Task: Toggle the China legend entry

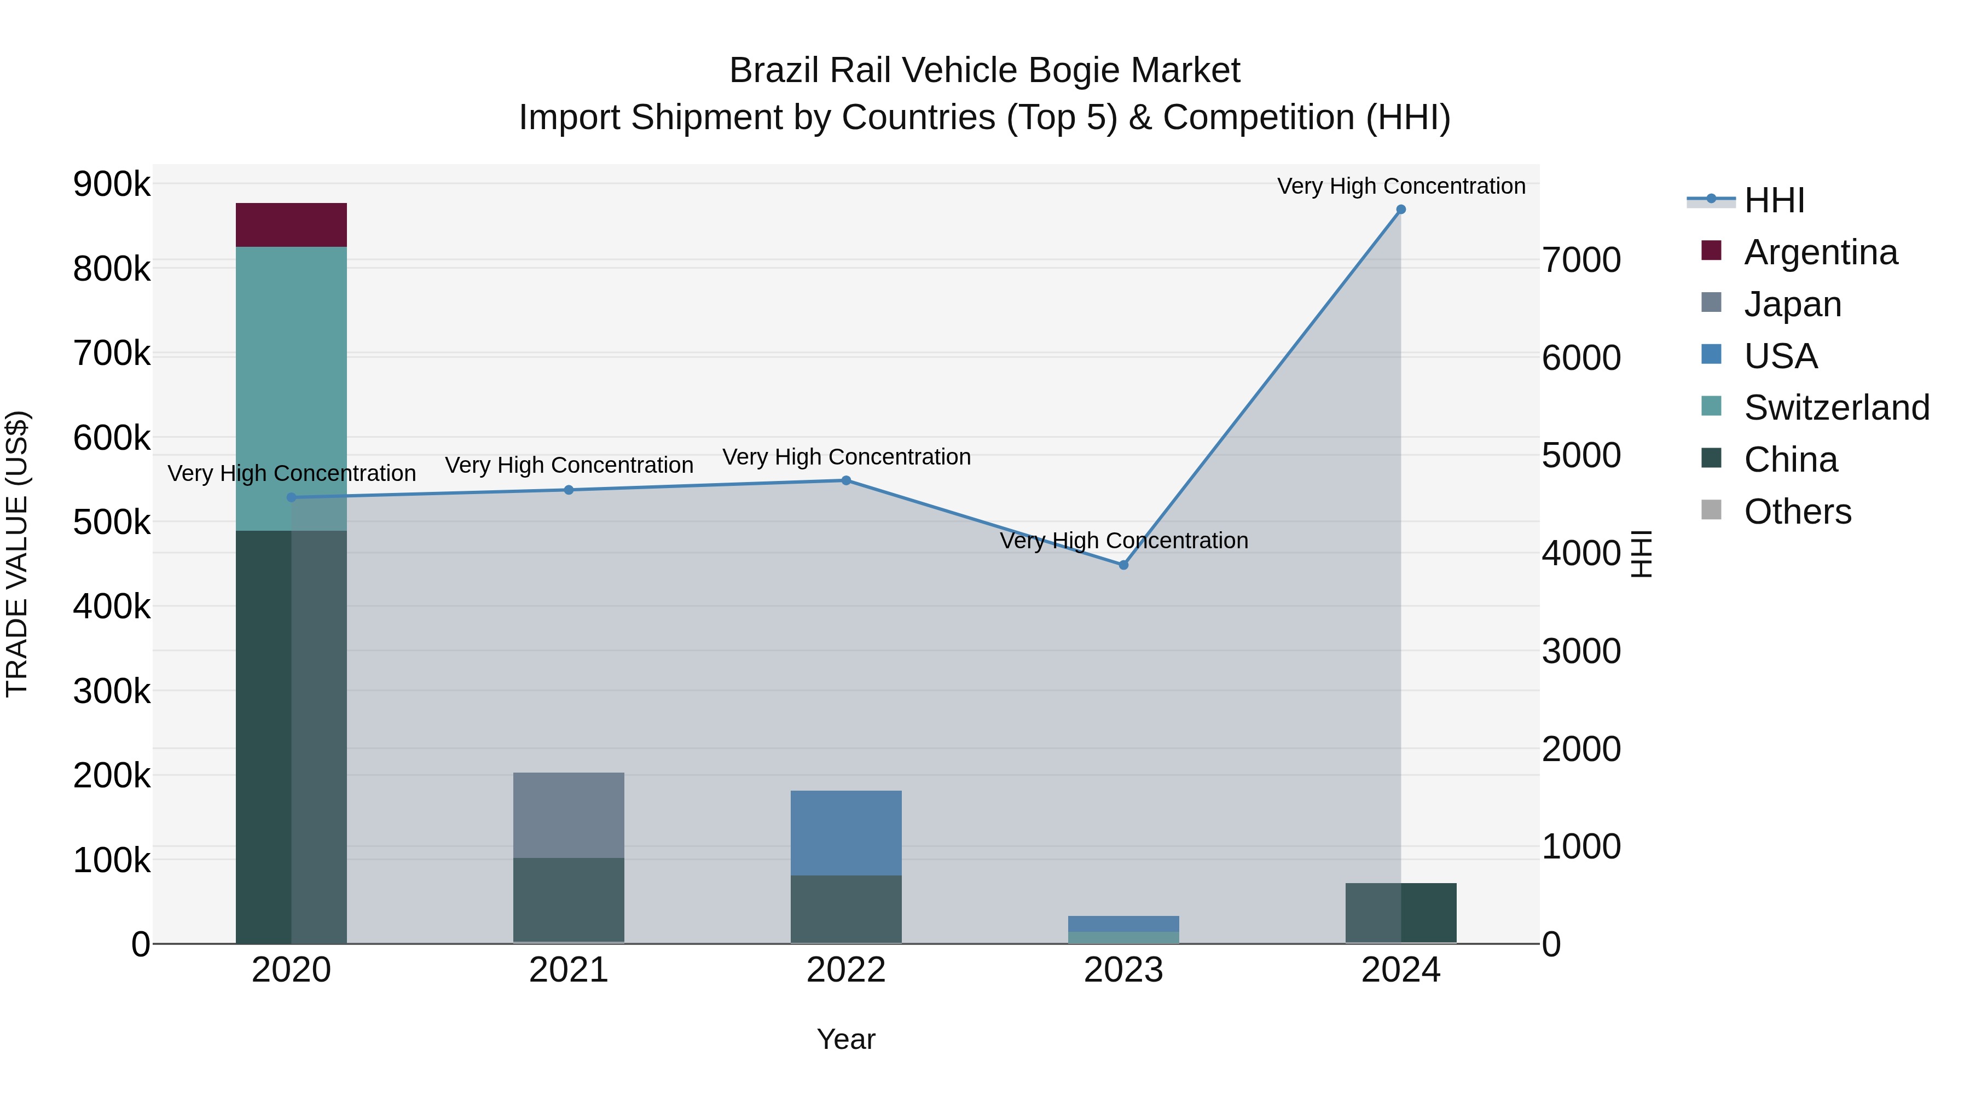Action: (1769, 460)
